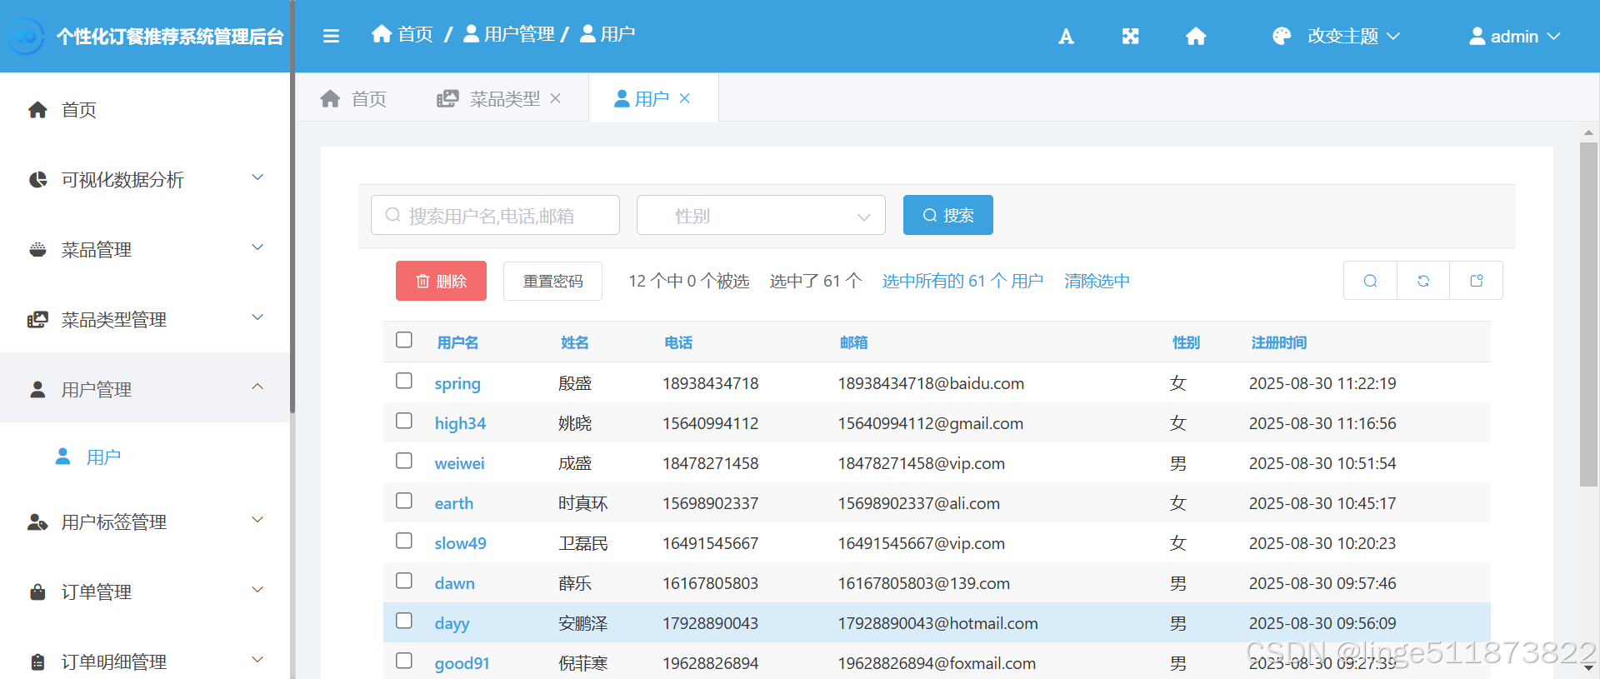The height and width of the screenshot is (679, 1600).
Task: Click the palette theme icon
Action: (x=1282, y=36)
